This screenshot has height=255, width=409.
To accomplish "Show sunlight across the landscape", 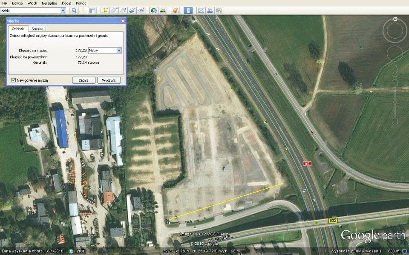I will (x=162, y=10).
